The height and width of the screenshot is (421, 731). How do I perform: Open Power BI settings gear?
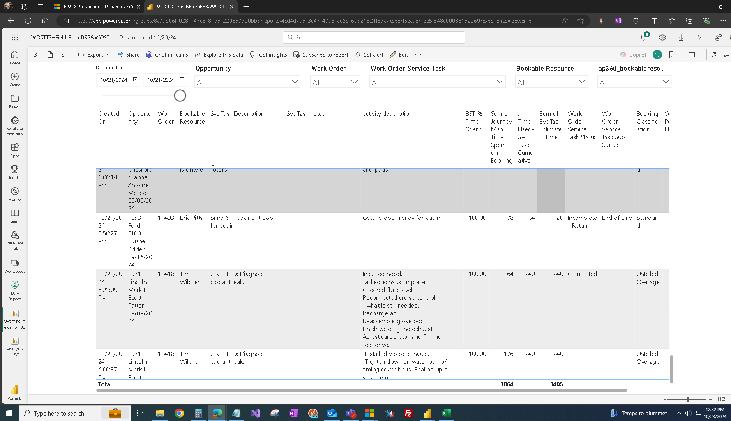click(x=662, y=37)
